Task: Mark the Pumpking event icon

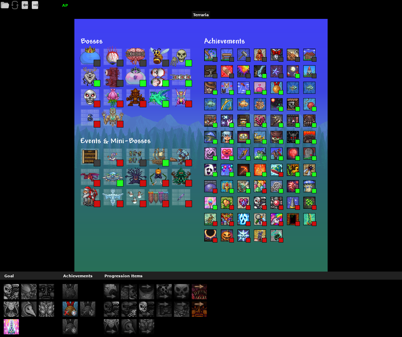Action: (159, 177)
